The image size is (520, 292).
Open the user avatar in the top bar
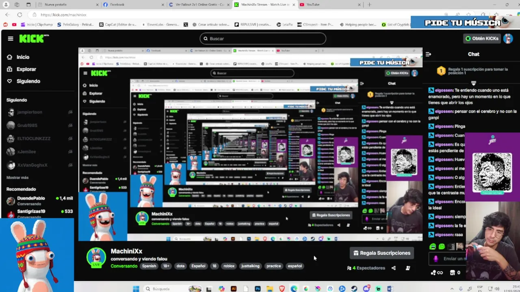(x=508, y=39)
